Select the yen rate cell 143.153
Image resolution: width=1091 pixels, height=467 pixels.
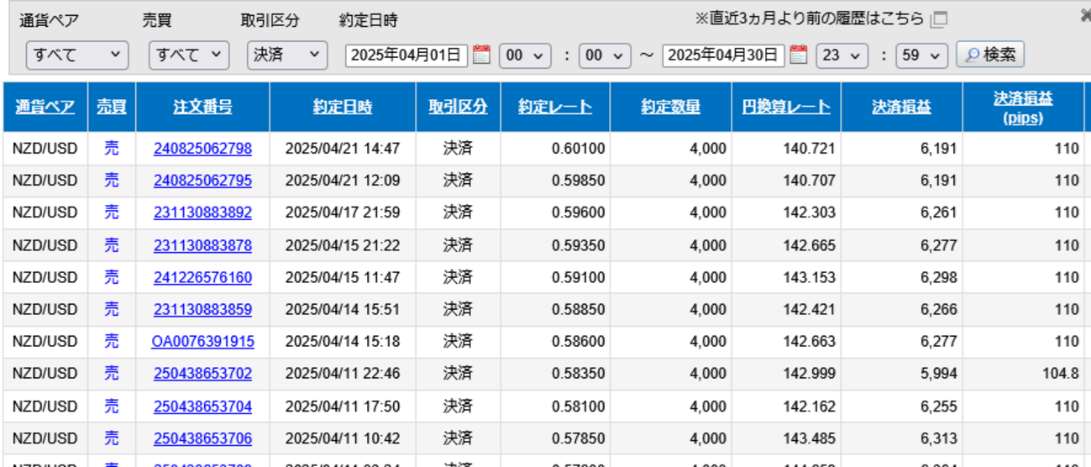786,277
